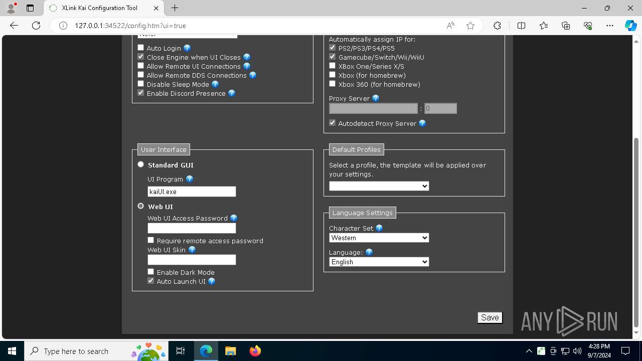Screen dimensions: 642x361
Task: Enable Allow Remote UI Connections
Action: coord(141,66)
